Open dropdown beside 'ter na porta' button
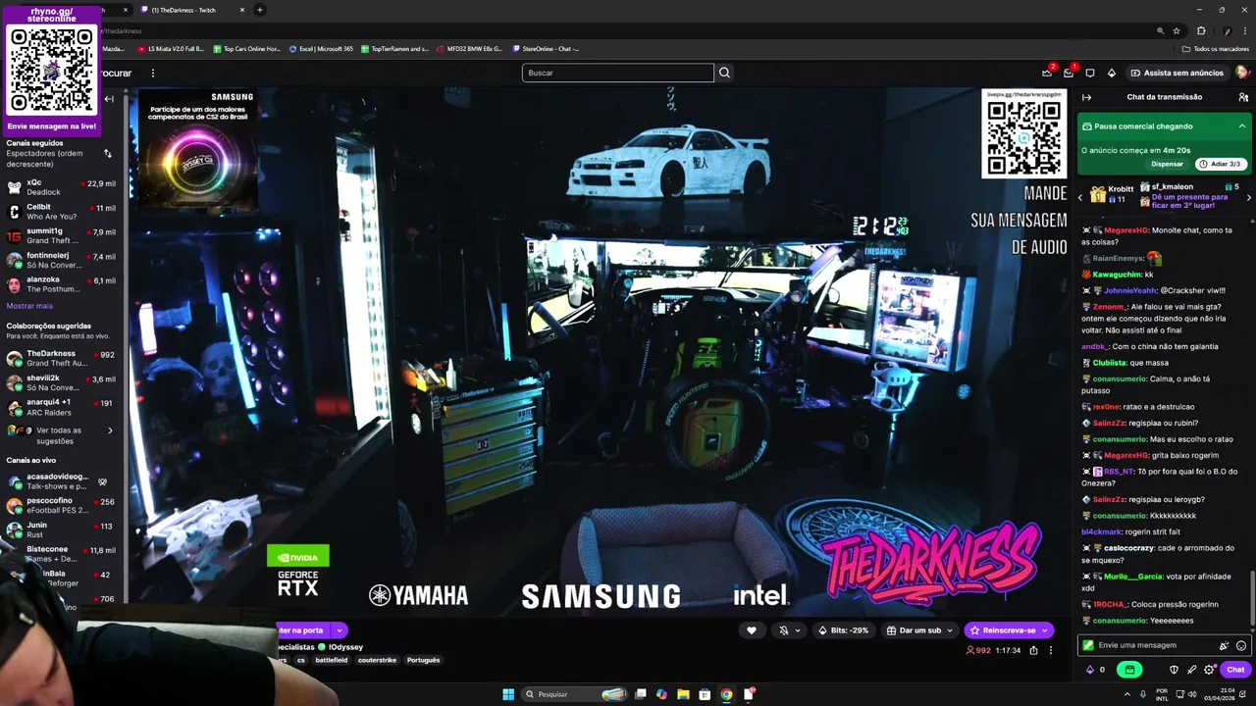The width and height of the screenshot is (1256, 706). point(339,630)
